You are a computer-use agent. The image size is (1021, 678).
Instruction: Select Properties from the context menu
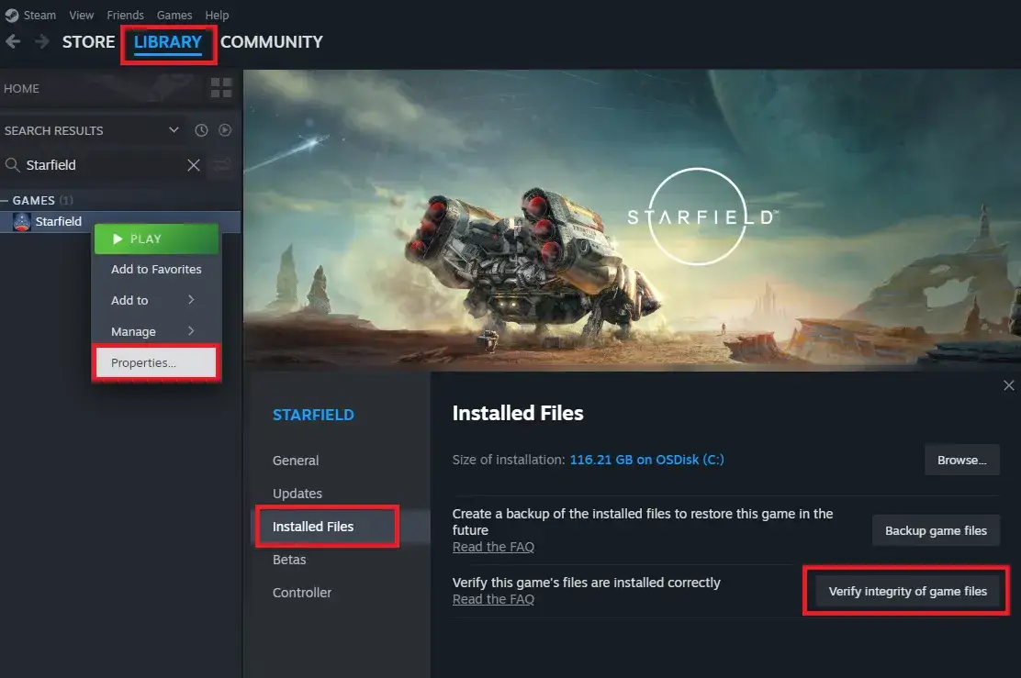pos(141,362)
